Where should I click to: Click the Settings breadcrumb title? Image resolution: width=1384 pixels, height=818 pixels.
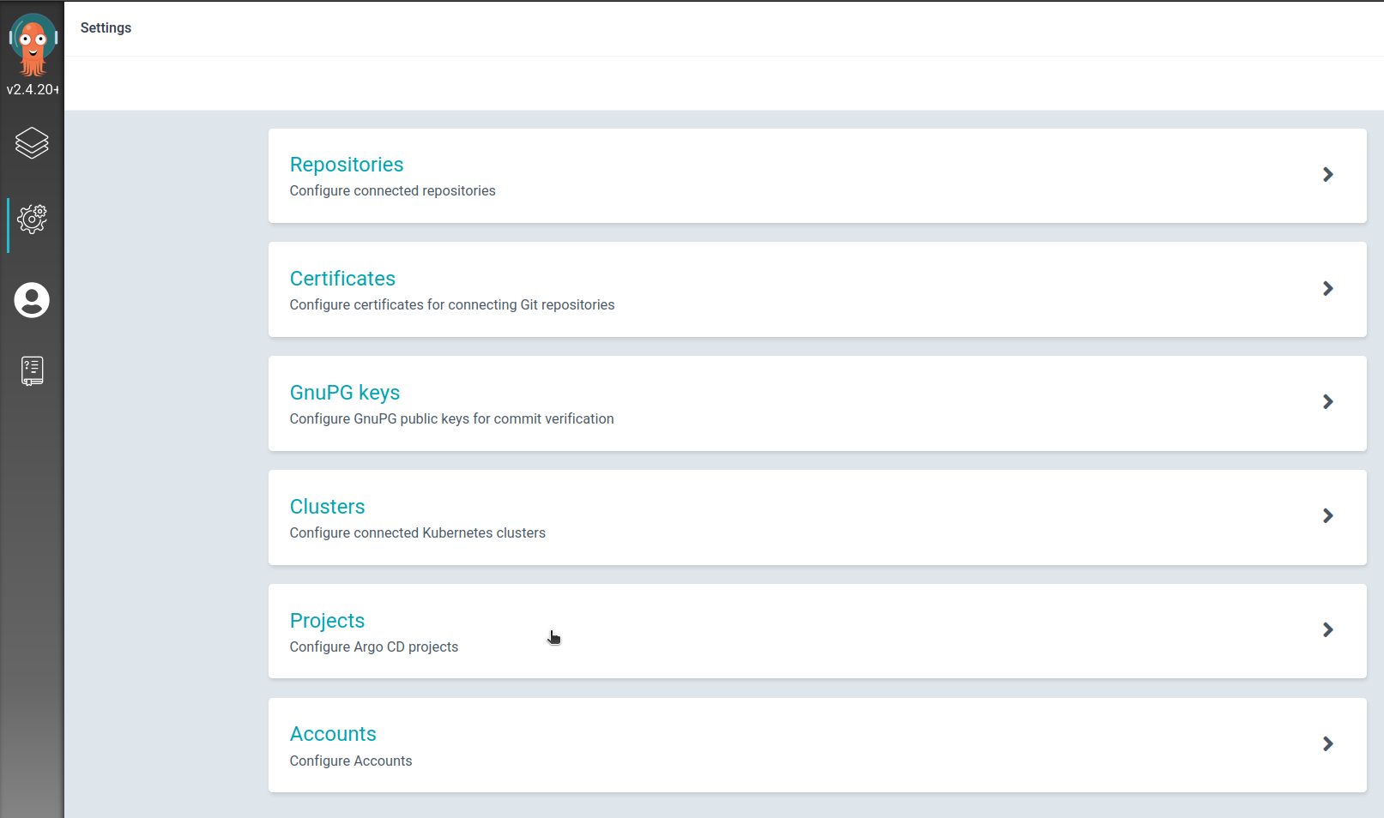106,27
